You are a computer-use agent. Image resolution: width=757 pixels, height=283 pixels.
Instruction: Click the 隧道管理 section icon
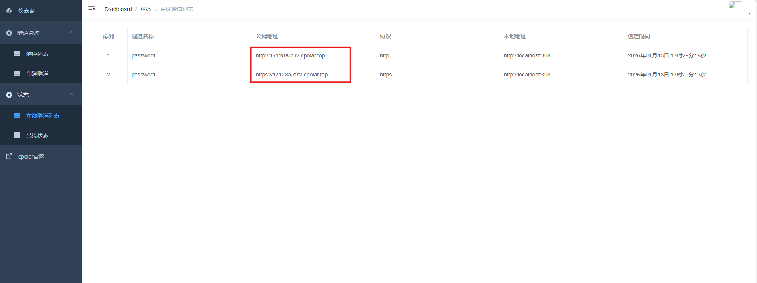9,33
